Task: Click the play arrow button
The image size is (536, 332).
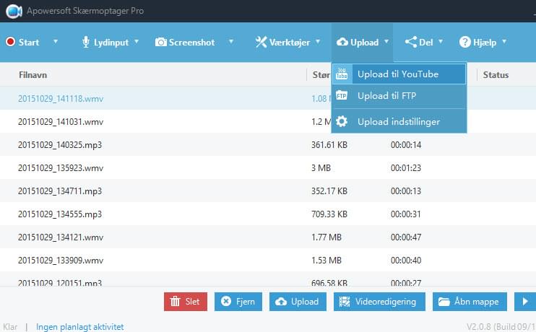Action: click(525, 301)
